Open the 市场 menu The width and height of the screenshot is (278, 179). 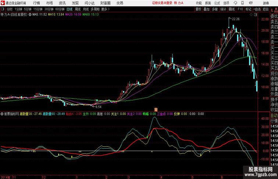pyautogui.click(x=50, y=3)
